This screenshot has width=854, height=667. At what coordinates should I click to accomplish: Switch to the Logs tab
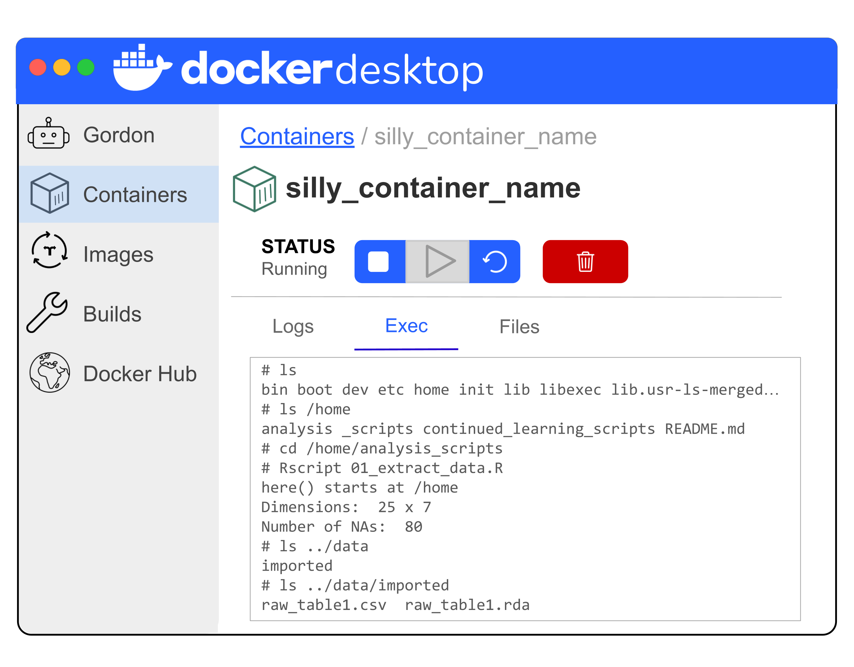(x=293, y=326)
